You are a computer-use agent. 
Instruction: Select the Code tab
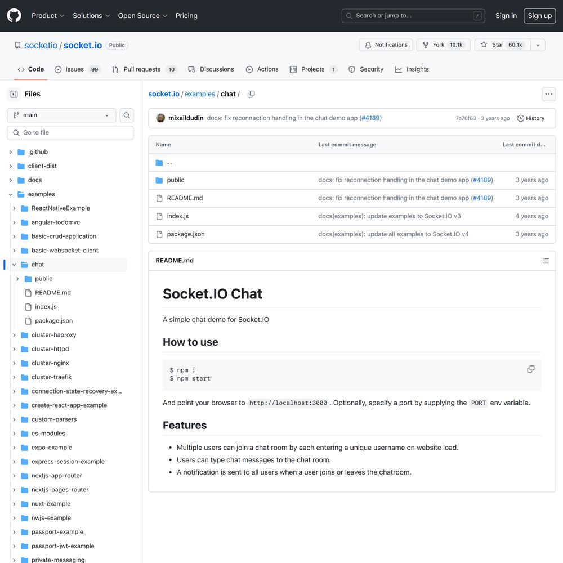point(31,69)
